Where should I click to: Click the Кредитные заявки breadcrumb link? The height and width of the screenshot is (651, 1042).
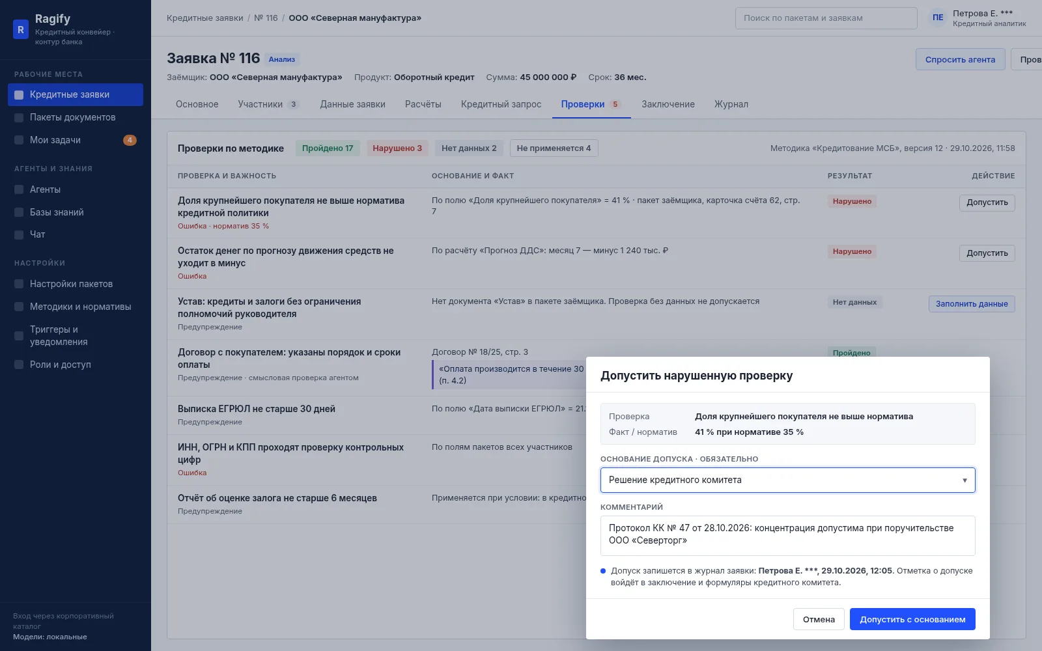(204, 18)
